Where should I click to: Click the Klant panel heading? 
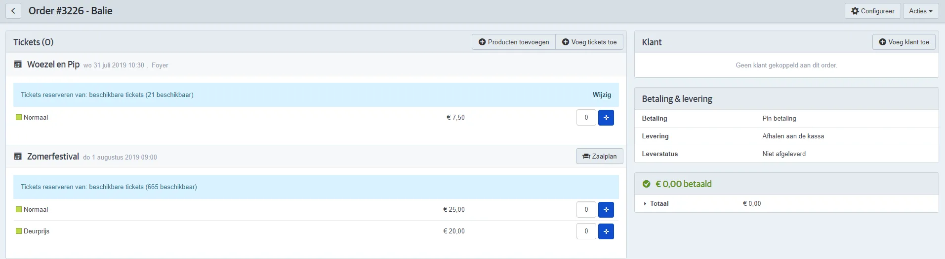point(652,42)
